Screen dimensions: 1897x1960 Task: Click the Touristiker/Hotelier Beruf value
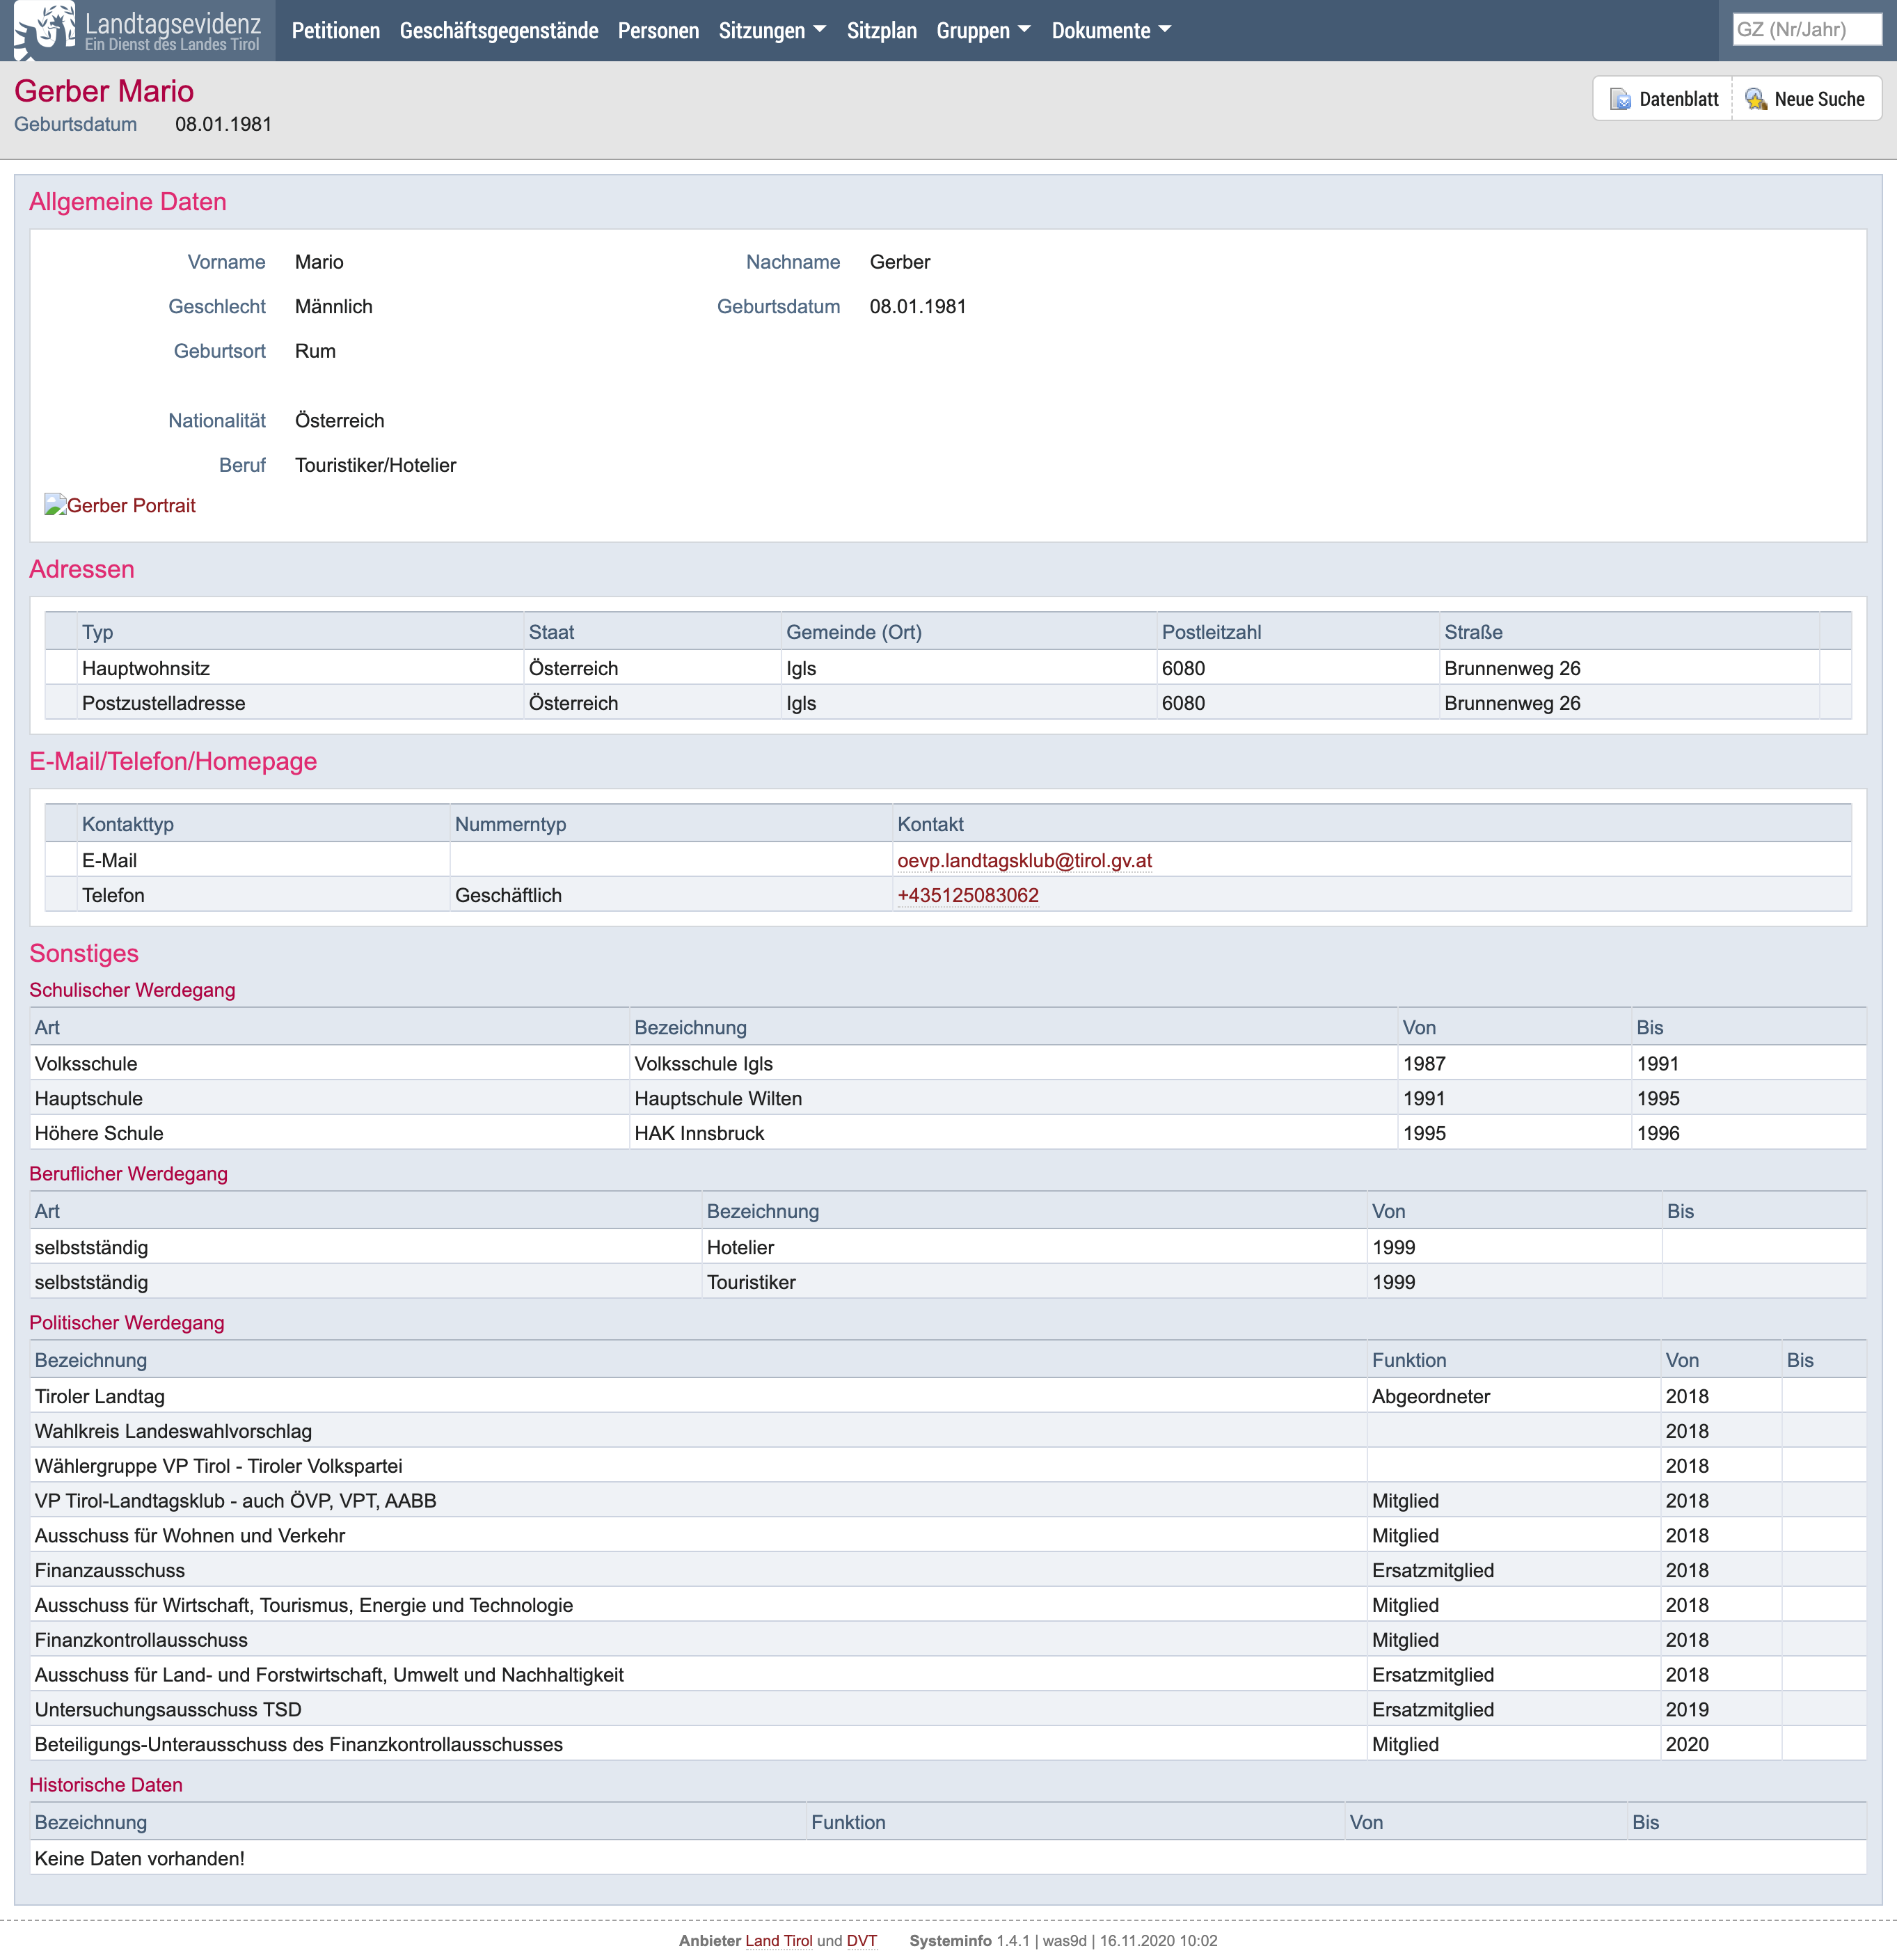375,466
